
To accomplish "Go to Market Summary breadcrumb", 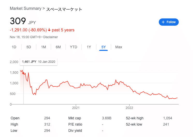I will [x=26, y=9].
